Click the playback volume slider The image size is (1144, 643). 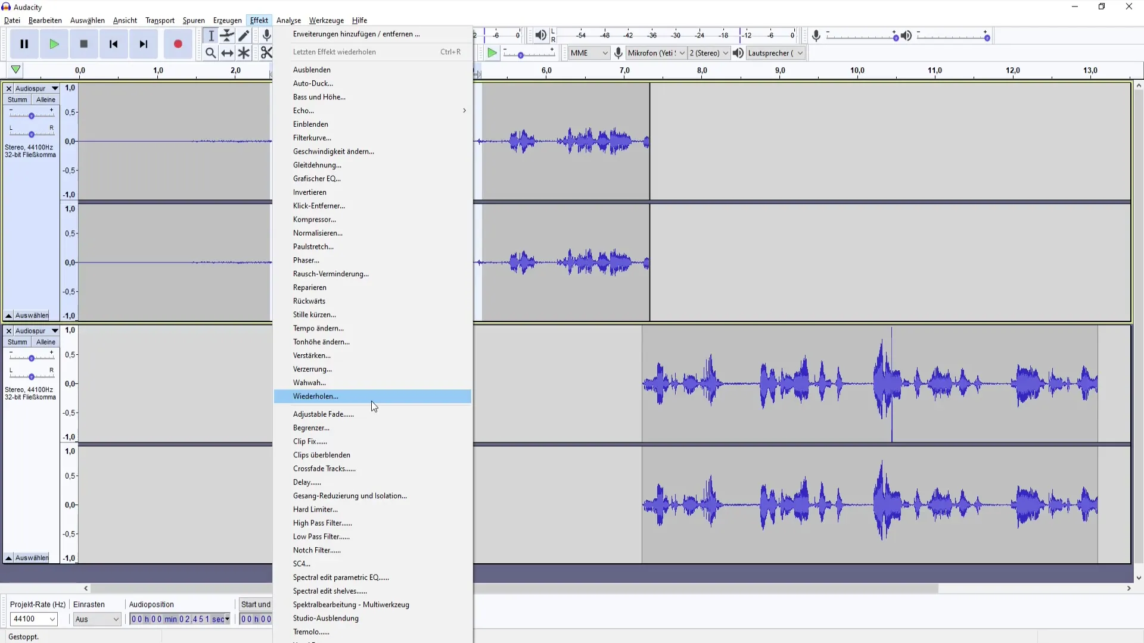953,36
